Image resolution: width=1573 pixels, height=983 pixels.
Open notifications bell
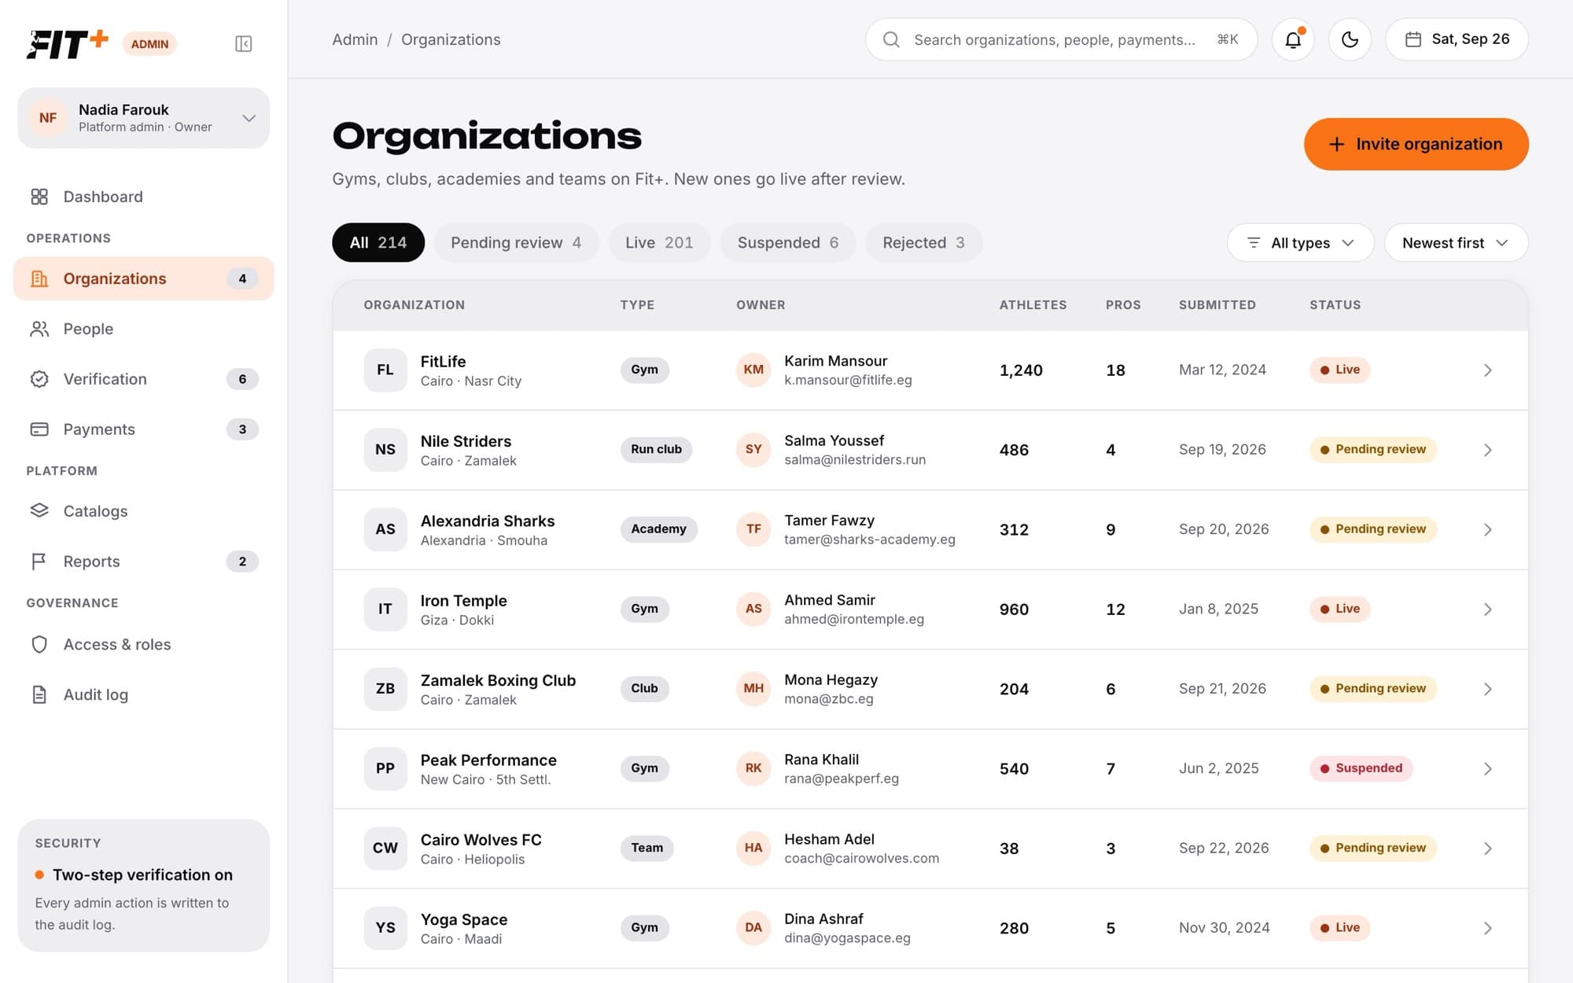1293,39
